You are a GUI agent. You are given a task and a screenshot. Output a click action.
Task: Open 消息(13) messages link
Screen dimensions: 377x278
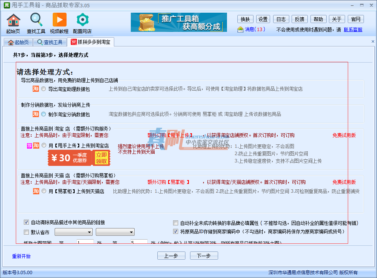click(x=255, y=29)
